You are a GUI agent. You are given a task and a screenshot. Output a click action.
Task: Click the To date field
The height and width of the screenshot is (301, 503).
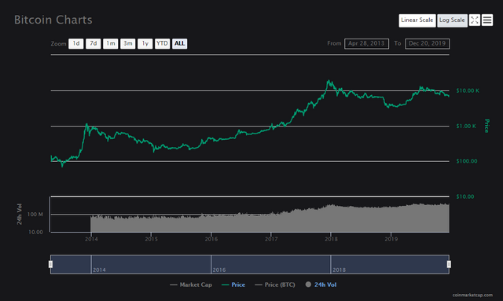(x=428, y=44)
